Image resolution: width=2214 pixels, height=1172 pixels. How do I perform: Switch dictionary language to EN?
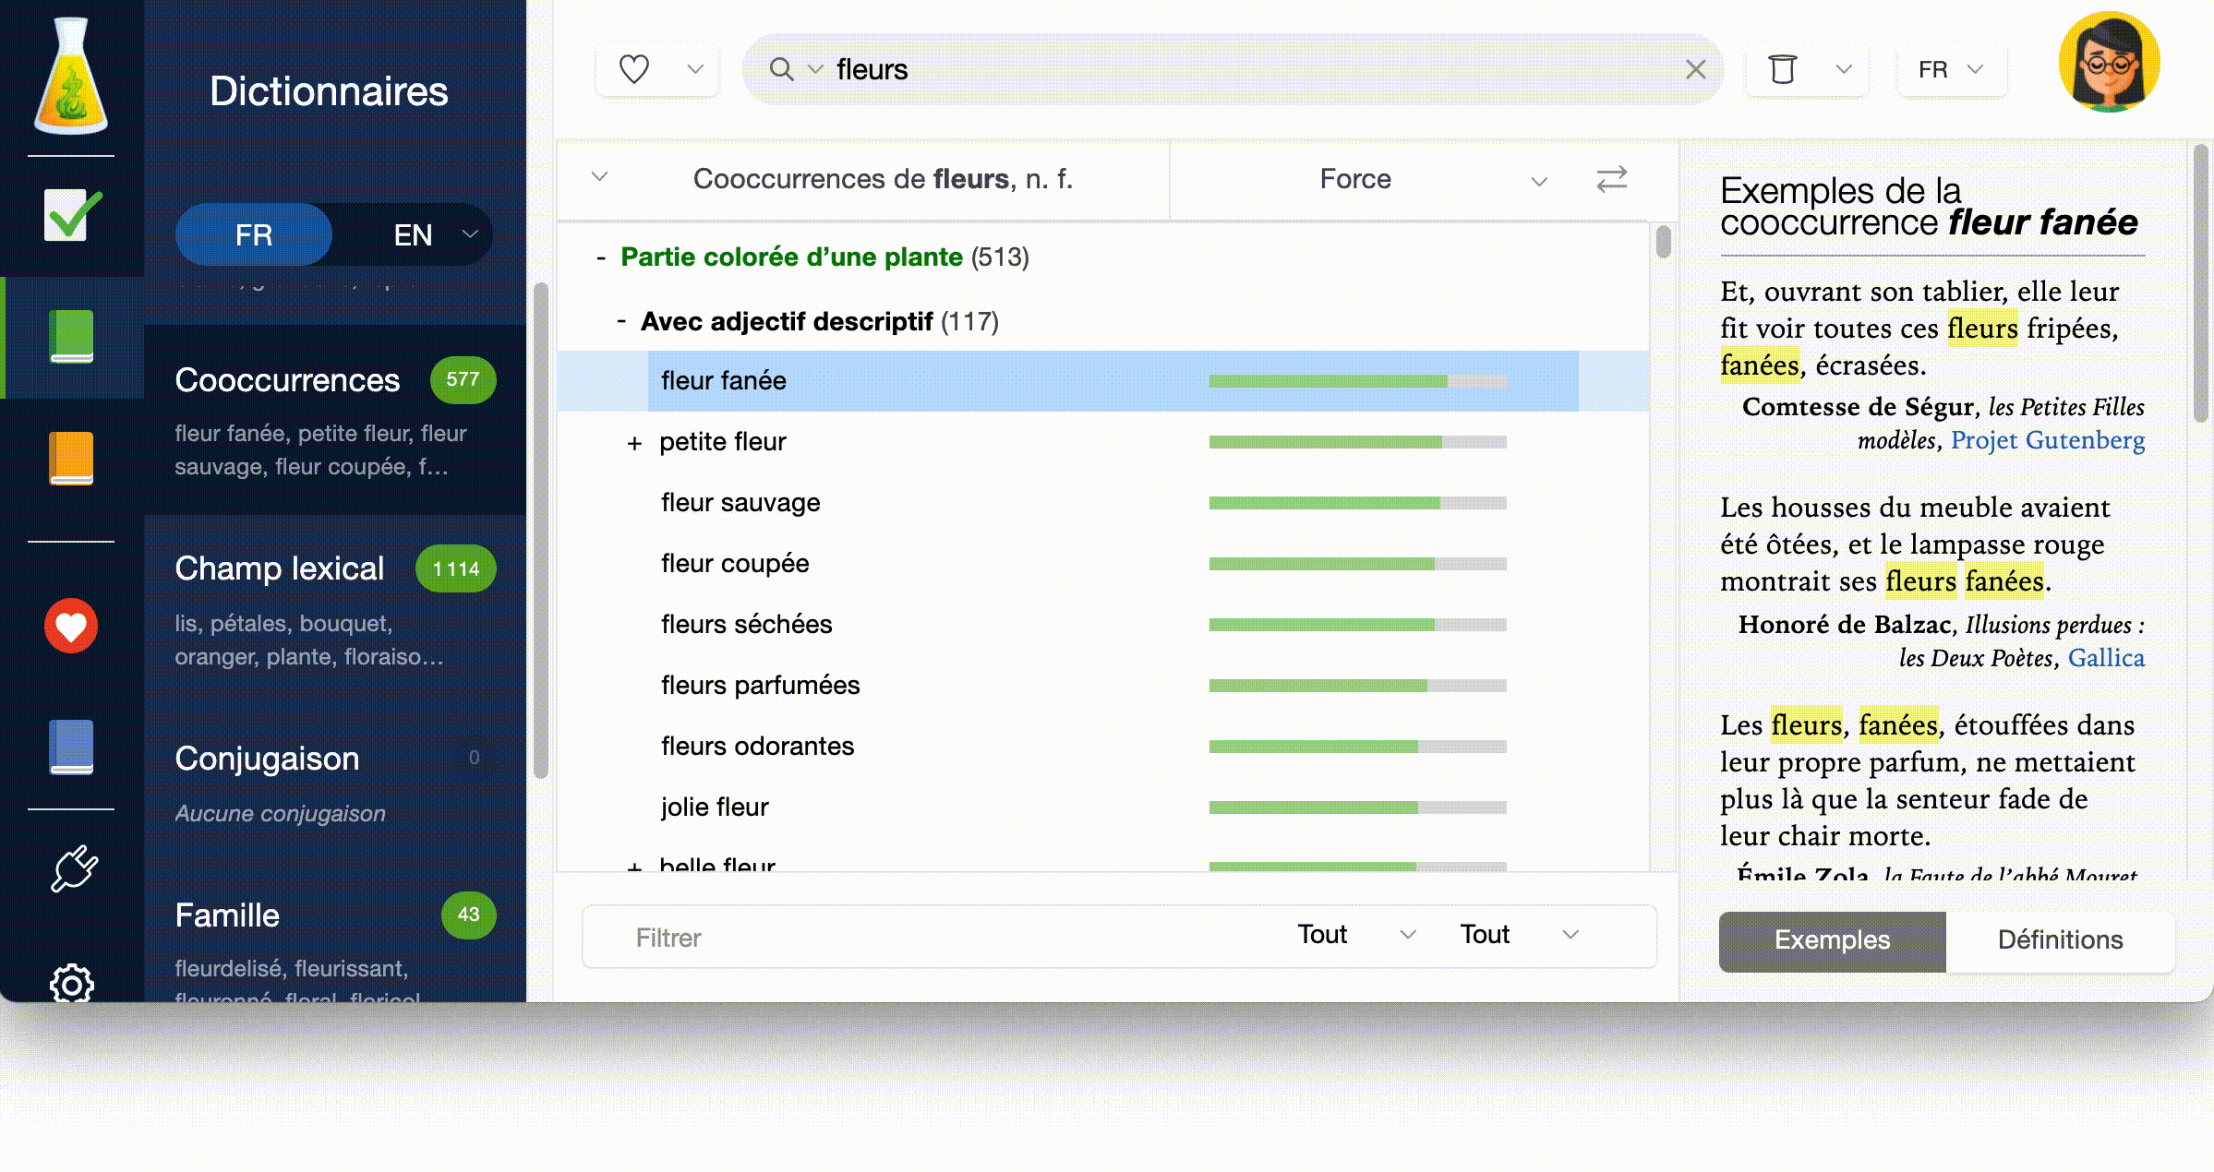point(413,235)
